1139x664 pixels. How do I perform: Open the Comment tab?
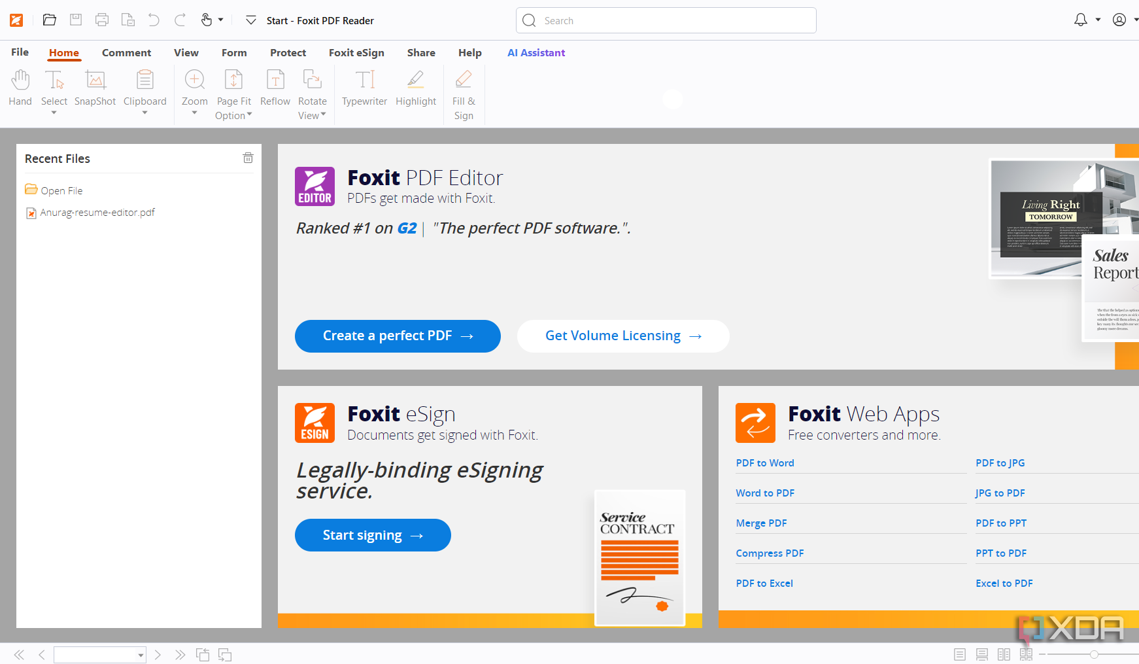click(x=126, y=53)
